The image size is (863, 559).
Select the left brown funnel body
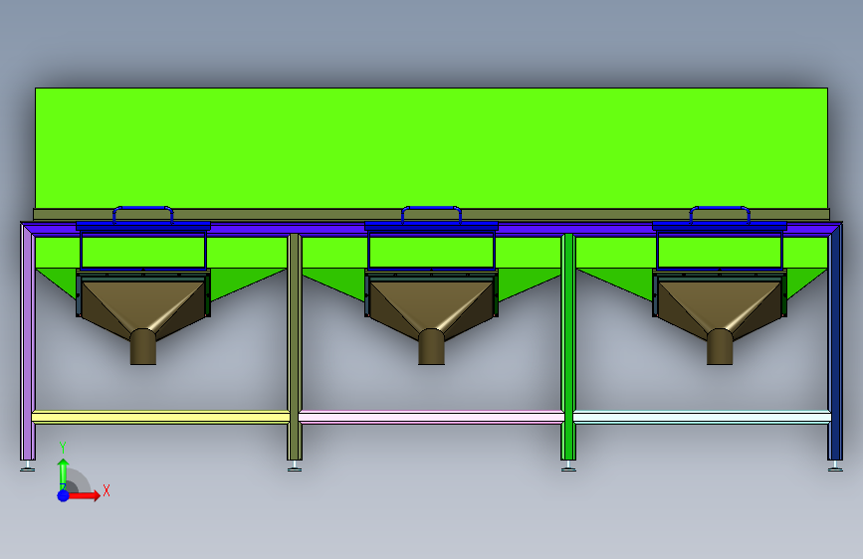tap(143, 303)
